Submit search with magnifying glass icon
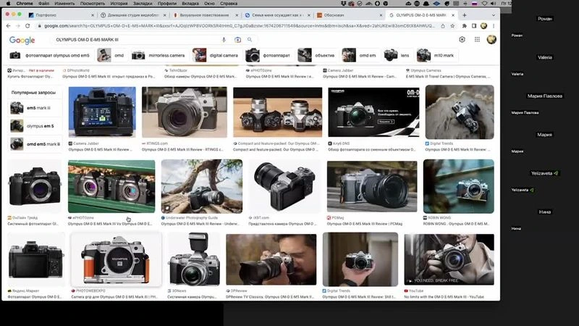 pyautogui.click(x=250, y=40)
